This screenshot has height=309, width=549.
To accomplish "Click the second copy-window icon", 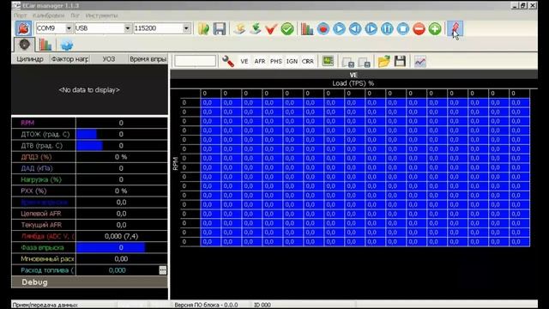I will point(364,62).
